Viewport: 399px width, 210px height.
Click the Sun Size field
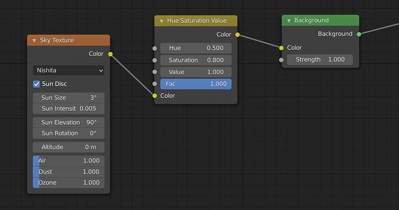pos(69,97)
